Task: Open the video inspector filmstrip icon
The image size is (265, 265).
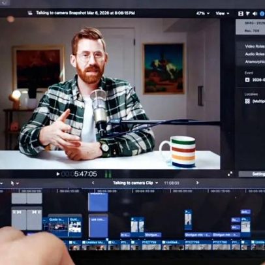Action: click(x=241, y=14)
